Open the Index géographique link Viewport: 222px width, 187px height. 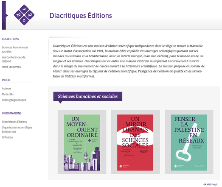coord(14,100)
